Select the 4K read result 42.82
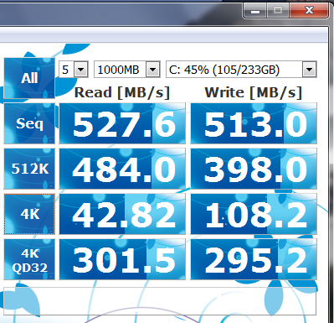This screenshot has width=334, height=323. 122,214
